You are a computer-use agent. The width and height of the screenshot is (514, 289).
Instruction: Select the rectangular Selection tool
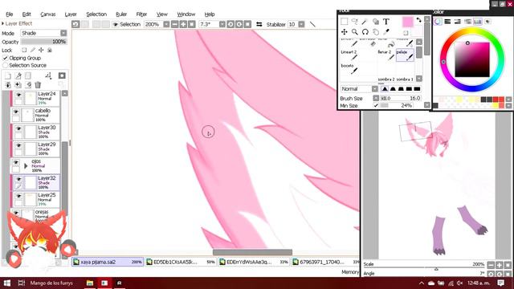(345, 22)
